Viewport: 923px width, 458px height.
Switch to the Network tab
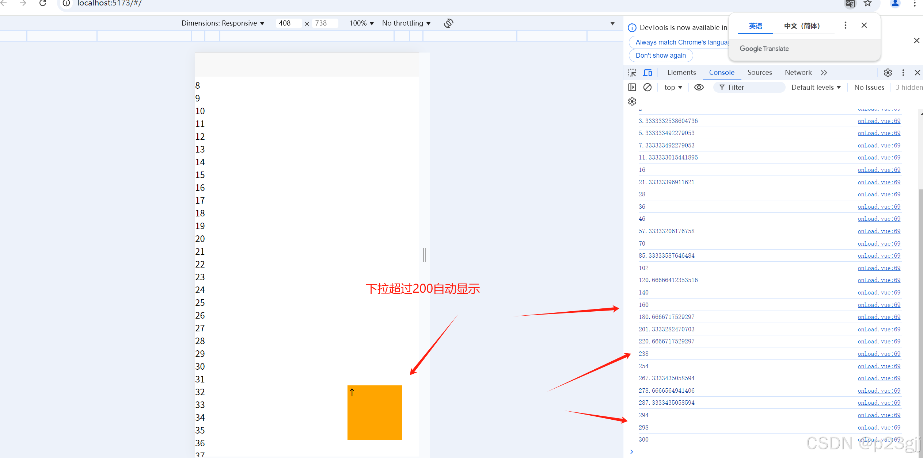click(x=798, y=73)
